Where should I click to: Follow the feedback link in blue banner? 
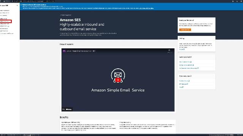tap(146, 8)
